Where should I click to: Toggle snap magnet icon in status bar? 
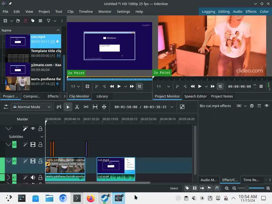(217, 188)
